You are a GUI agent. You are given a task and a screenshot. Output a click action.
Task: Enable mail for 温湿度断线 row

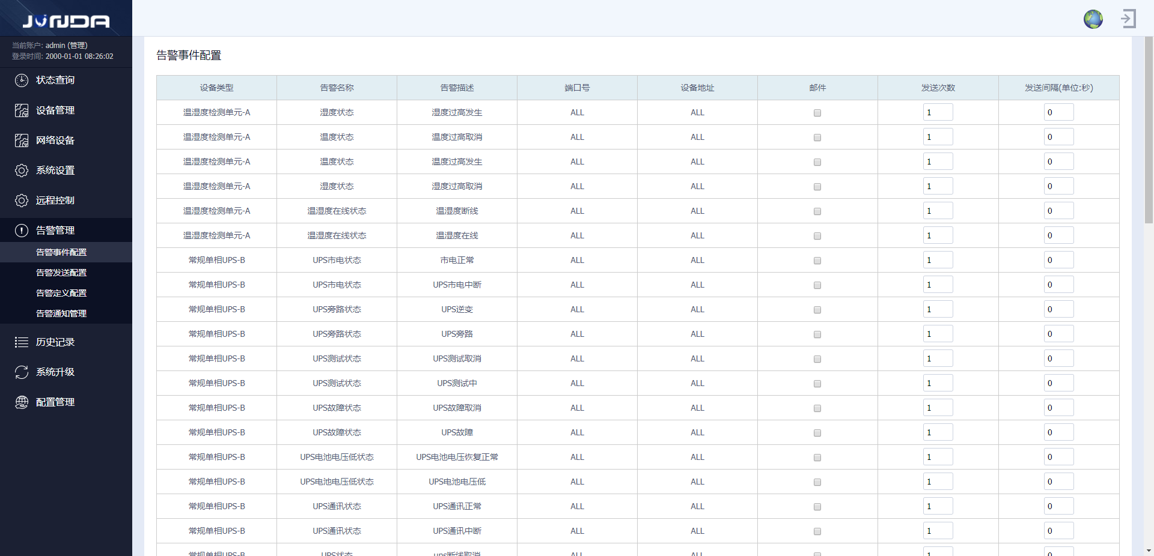tap(817, 211)
